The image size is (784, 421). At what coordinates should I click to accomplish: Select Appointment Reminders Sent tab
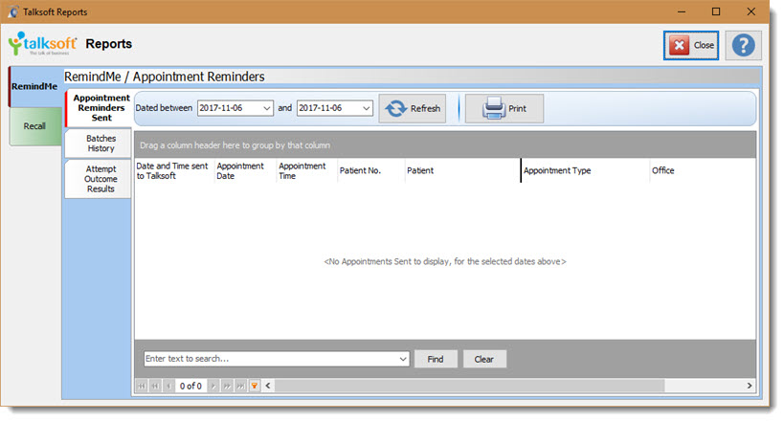pos(99,108)
